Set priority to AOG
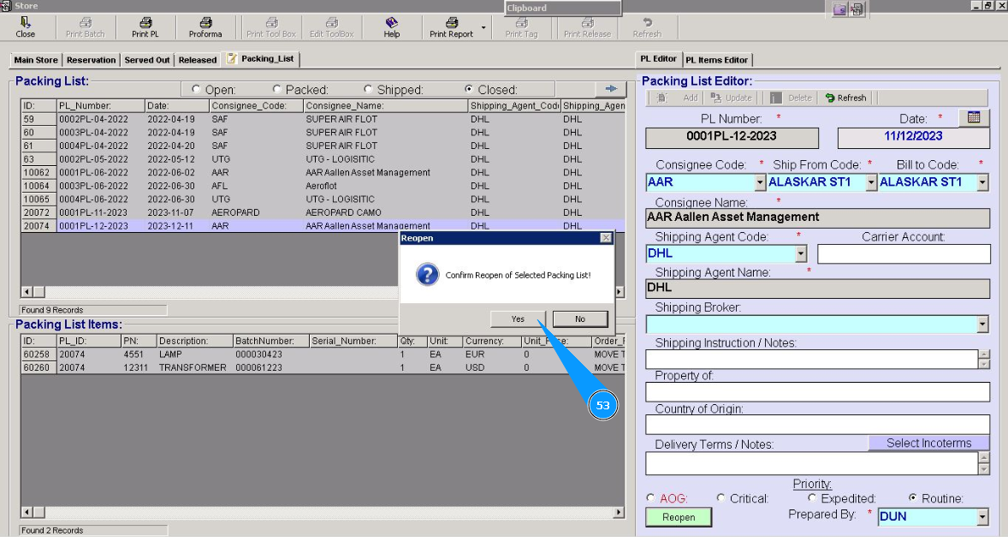This screenshot has height=542, width=1008. pos(651,498)
